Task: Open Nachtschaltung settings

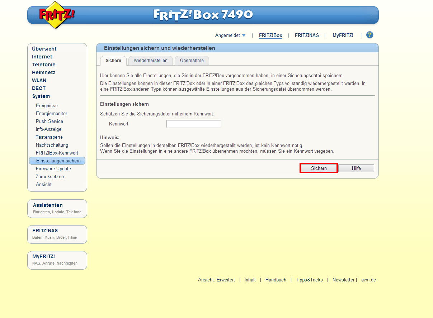Action: (52, 145)
